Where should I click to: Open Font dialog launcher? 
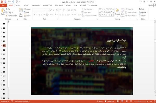click(58, 19)
